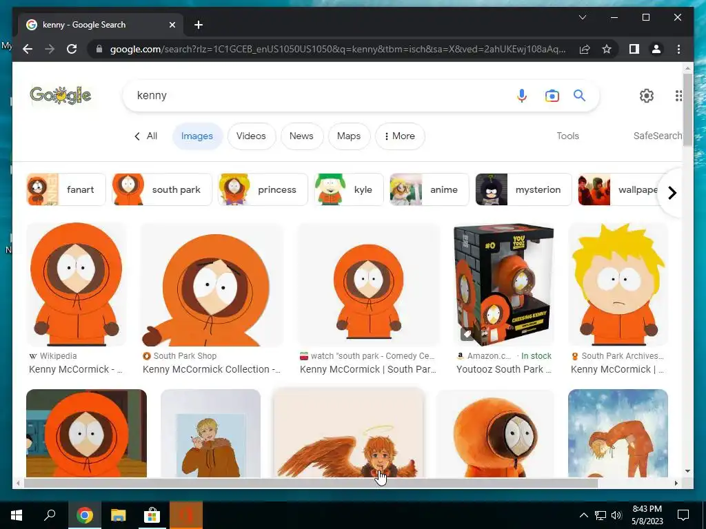
Task: Click Kenny McCormick | South Park link text
Action: click(368, 369)
